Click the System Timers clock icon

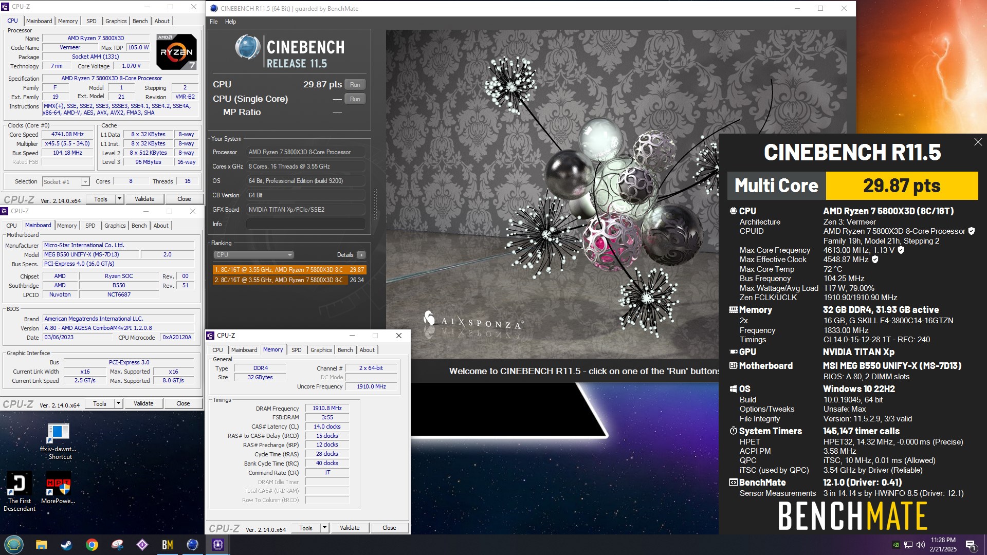(733, 431)
